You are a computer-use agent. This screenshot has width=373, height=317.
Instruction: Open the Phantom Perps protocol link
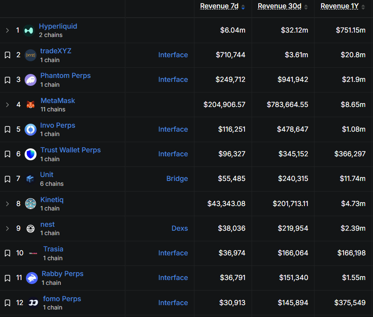pos(66,76)
